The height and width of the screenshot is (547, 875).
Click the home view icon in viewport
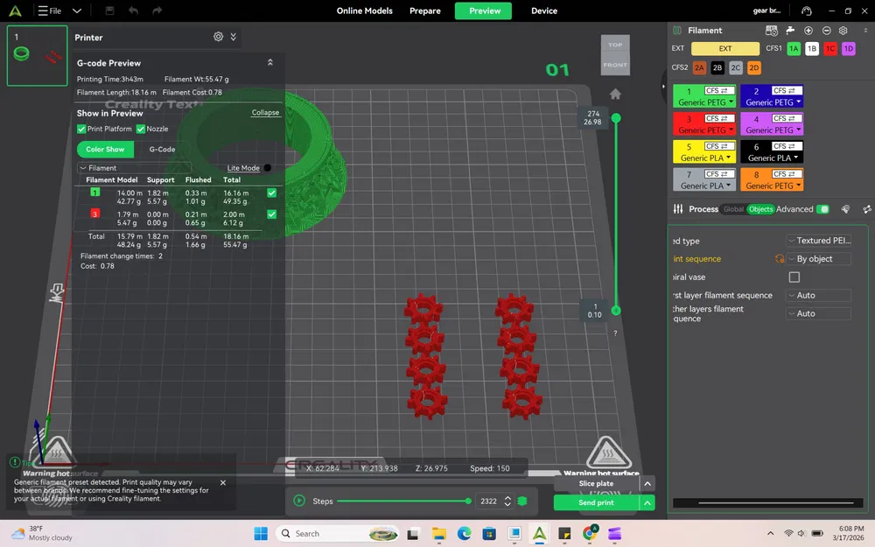615,94
